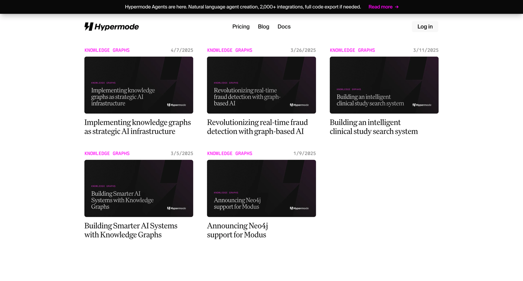This screenshot has height=281, width=523.
Task: Select Knowledge Graphs tag dated 3/5/2025
Action: point(107,154)
